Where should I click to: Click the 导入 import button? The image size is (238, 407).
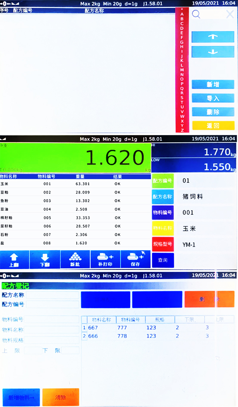(213, 98)
